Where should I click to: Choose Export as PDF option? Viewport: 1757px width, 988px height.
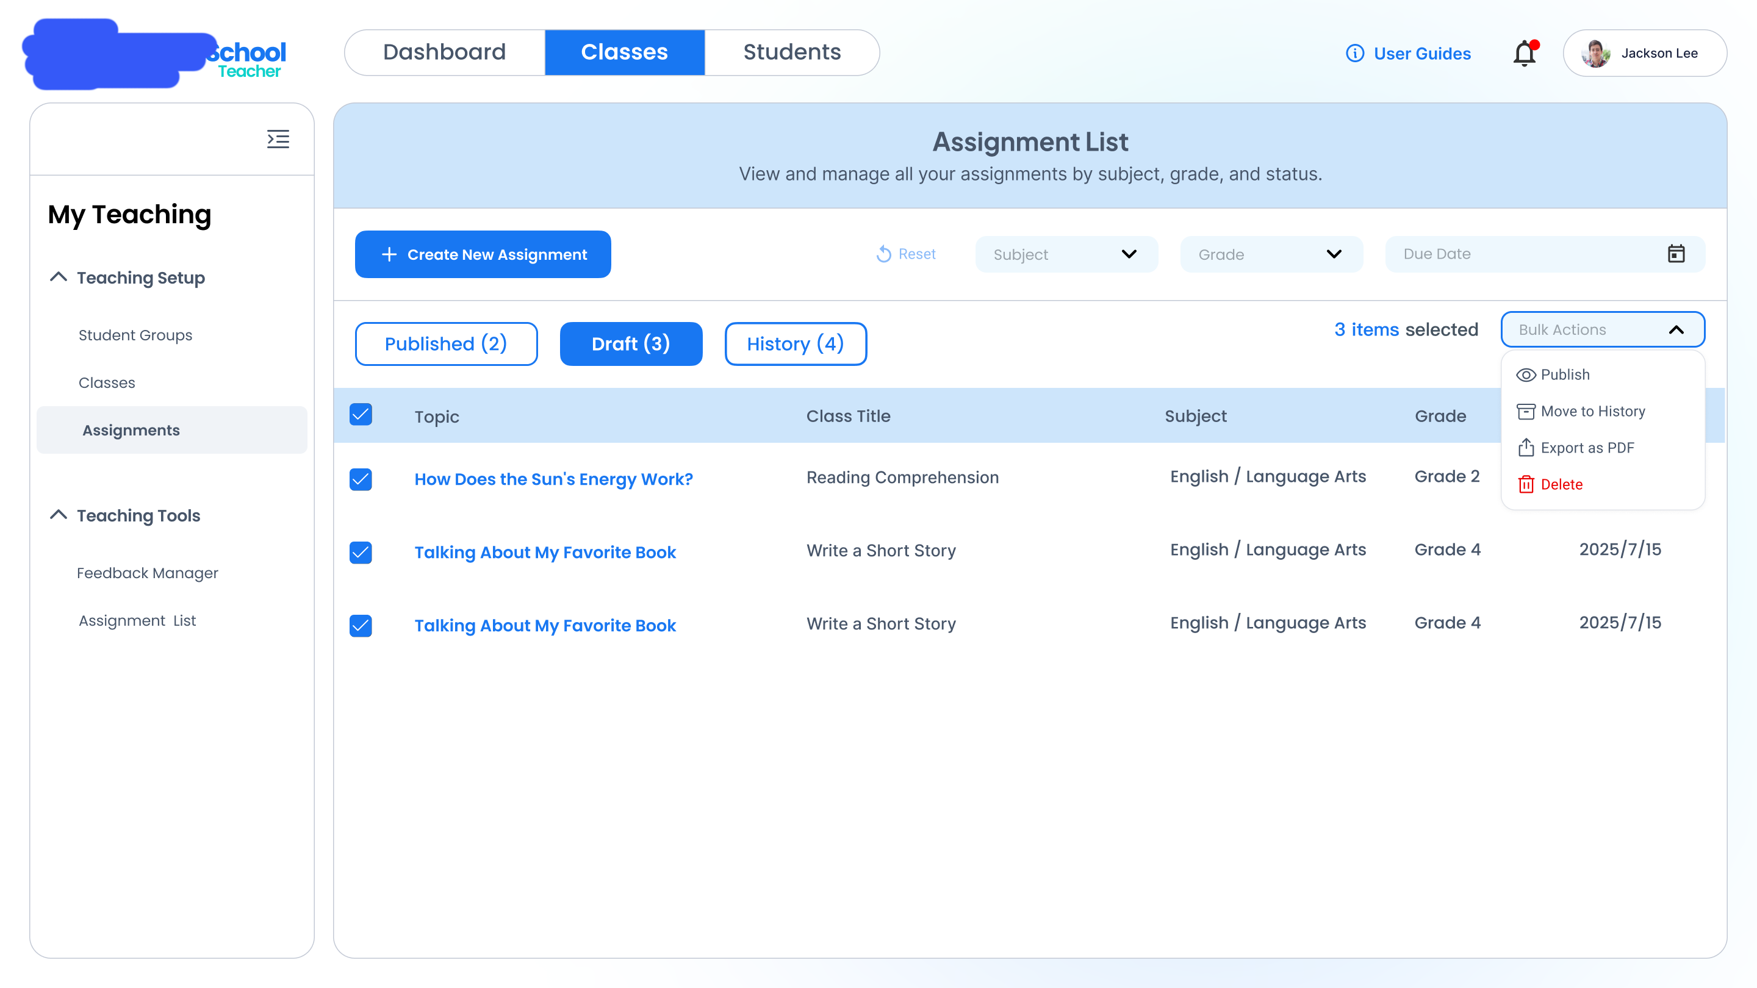pyautogui.click(x=1603, y=447)
